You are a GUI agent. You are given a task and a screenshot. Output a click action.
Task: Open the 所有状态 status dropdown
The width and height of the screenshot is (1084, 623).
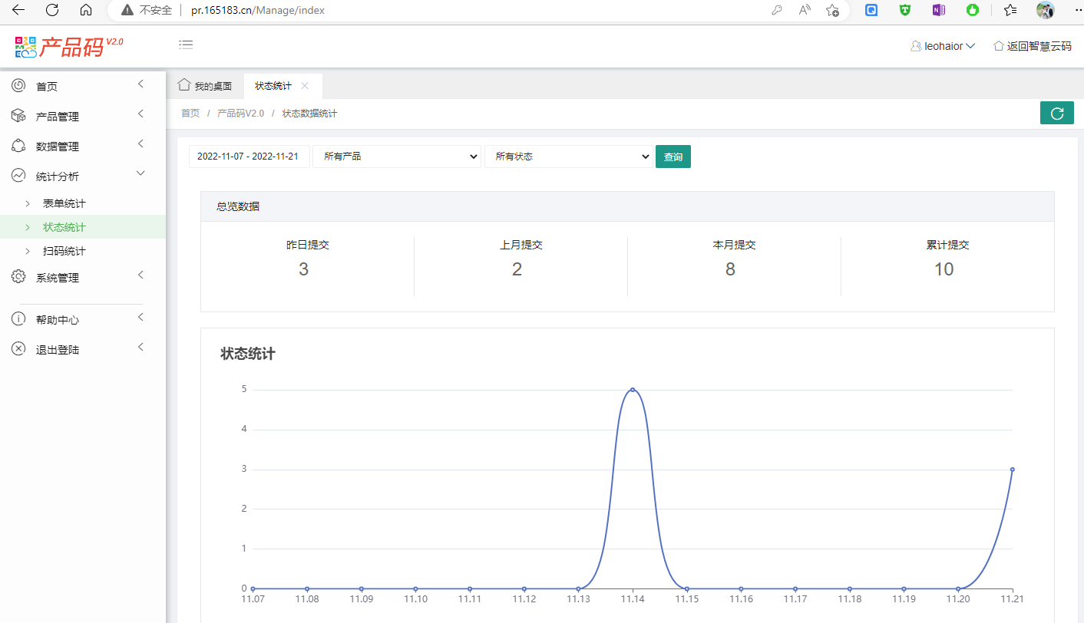point(568,157)
